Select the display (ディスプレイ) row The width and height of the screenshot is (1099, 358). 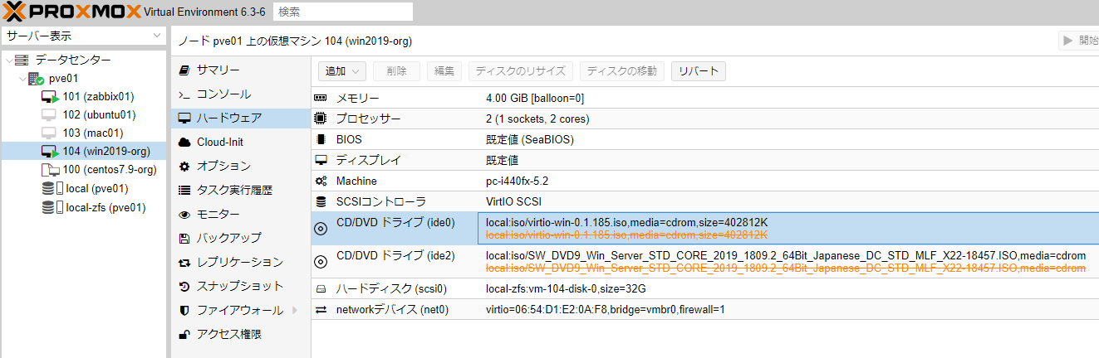[705, 161]
